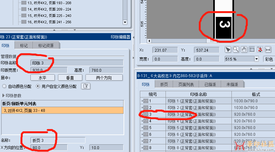Open the 已指派 tab

pyautogui.click(x=210, y=84)
